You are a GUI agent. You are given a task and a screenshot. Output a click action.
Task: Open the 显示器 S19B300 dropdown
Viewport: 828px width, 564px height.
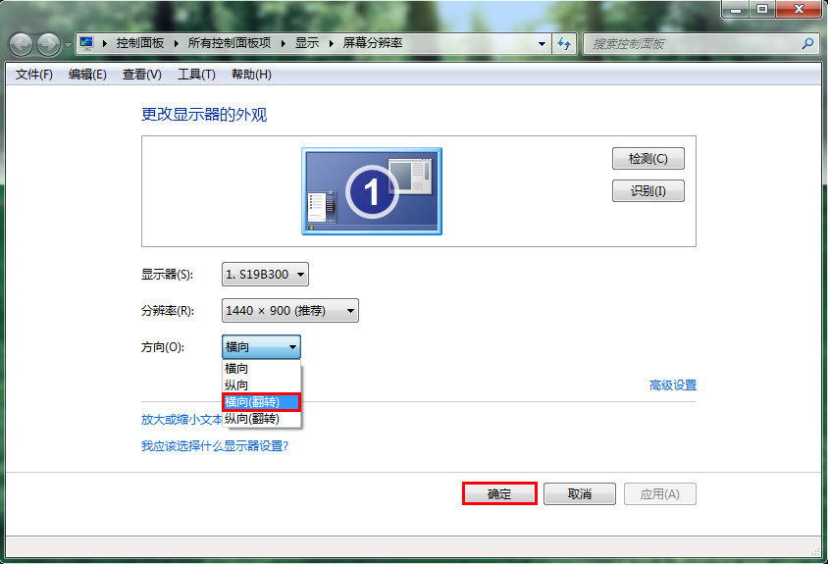(x=265, y=274)
